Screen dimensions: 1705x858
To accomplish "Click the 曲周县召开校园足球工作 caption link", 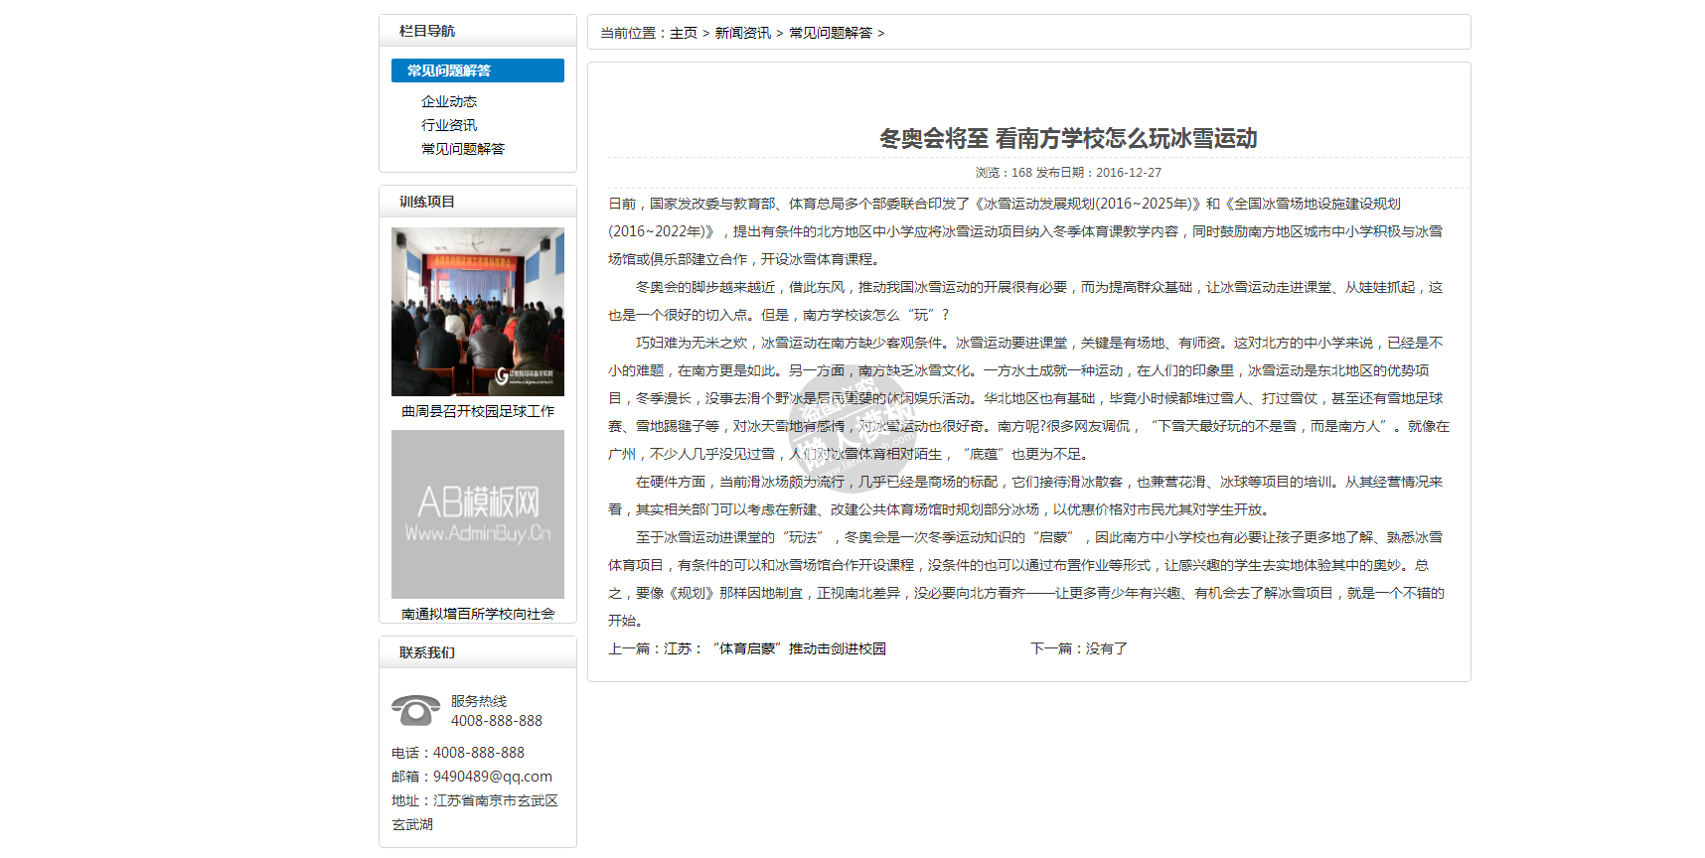I will coord(477,411).
